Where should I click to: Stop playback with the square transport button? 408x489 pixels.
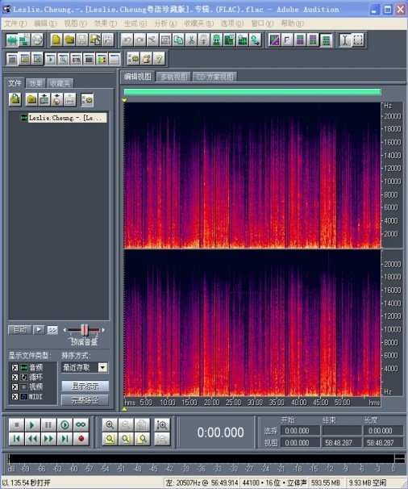point(16,424)
